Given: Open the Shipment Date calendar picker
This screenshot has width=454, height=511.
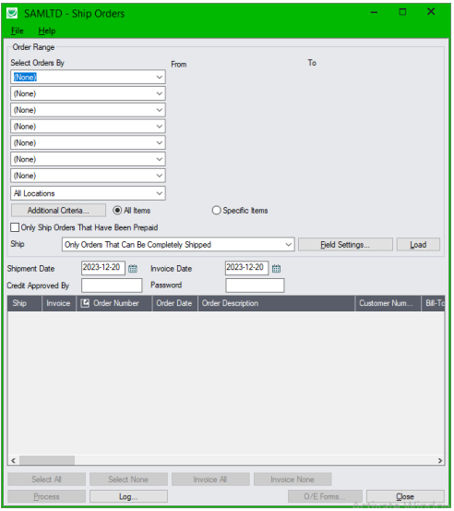Looking at the screenshot, I should click(x=133, y=269).
